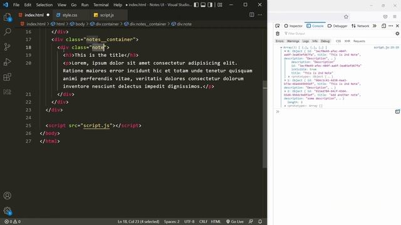Toggle Logs filter in console

pos(306,41)
